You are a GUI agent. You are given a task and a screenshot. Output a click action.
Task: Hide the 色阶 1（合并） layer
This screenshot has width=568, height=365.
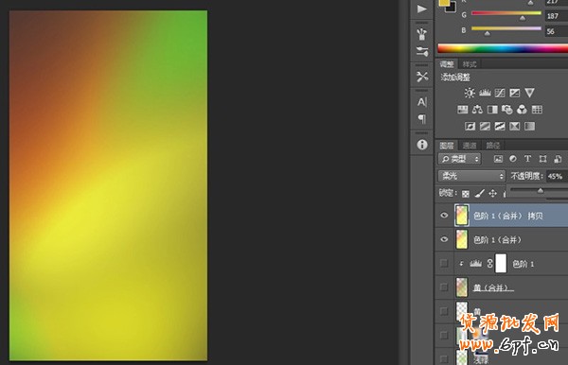tap(444, 239)
